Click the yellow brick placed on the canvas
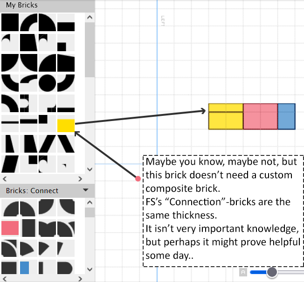Image resolution: width=304 pixels, height=282 pixels. click(226, 116)
